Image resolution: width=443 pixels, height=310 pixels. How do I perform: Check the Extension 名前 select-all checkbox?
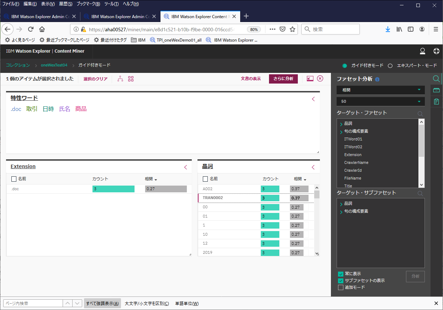14,179
